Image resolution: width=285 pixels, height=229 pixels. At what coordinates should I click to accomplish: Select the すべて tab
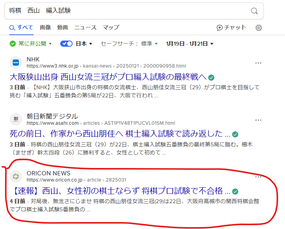pos(22,28)
